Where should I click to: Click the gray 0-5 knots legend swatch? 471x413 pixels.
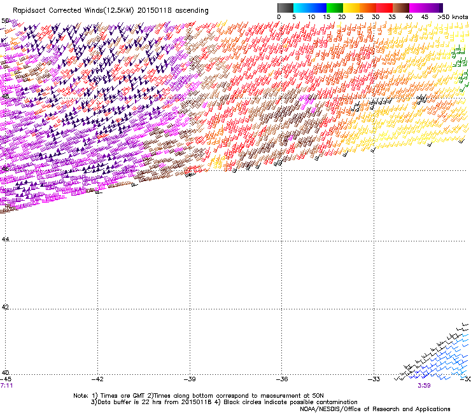(x=285, y=8)
